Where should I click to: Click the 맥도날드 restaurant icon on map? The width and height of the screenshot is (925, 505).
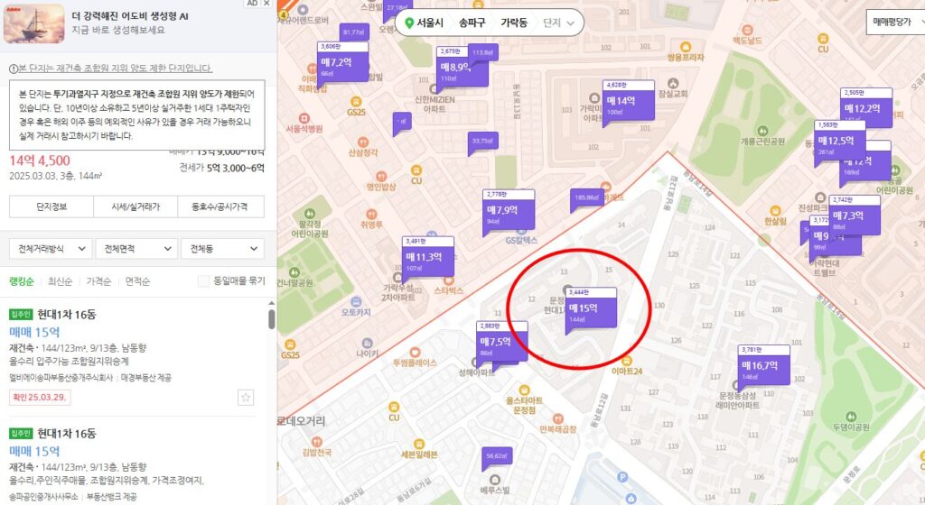[747, 30]
